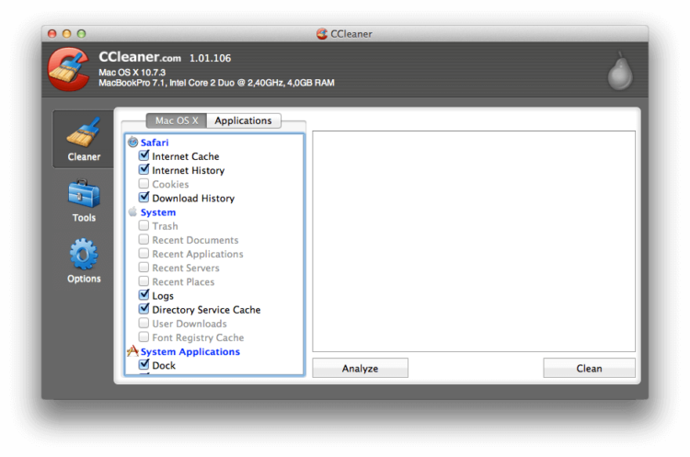
Task: Enable the Cookies checkbox
Action: [x=144, y=183]
